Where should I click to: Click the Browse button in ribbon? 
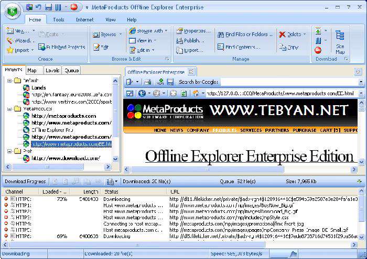click(x=107, y=35)
